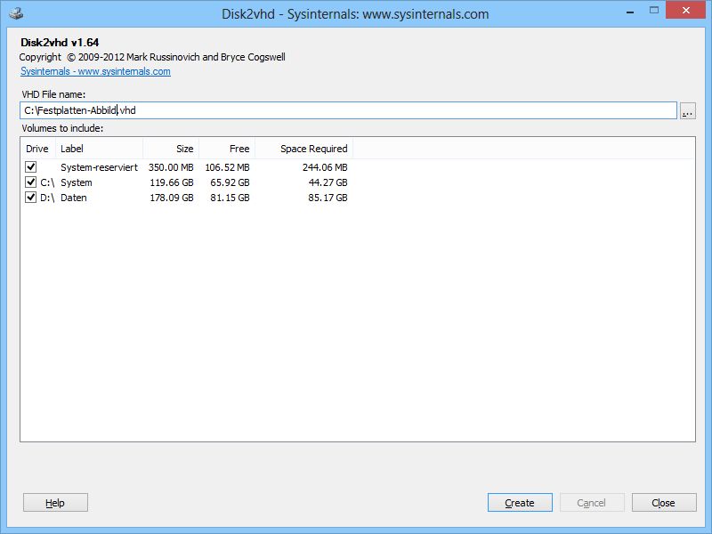The width and height of the screenshot is (712, 534).
Task: Click the 350.00 MB size value
Action: click(x=171, y=167)
